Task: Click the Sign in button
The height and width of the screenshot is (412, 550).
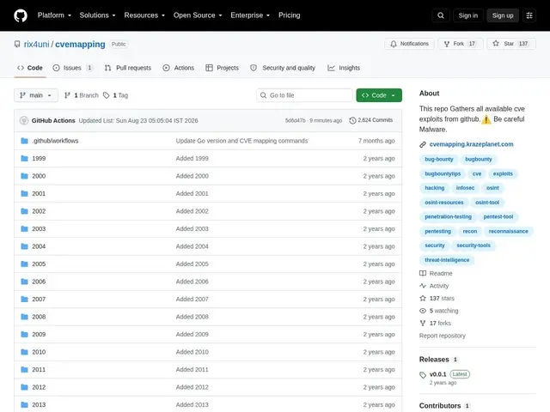Action: click(467, 15)
